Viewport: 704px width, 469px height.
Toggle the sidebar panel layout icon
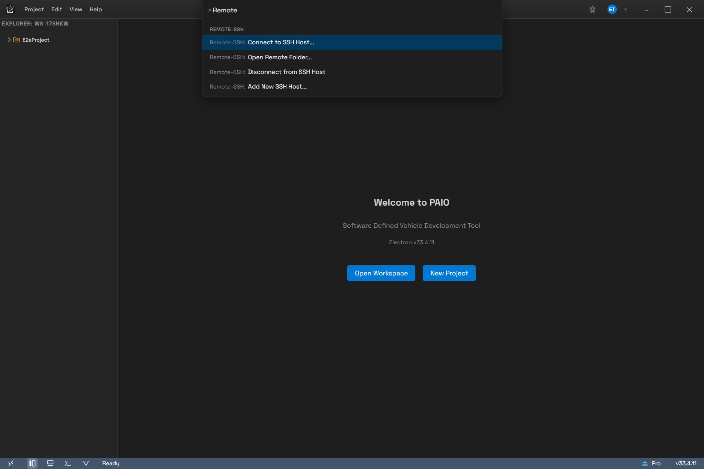33,463
